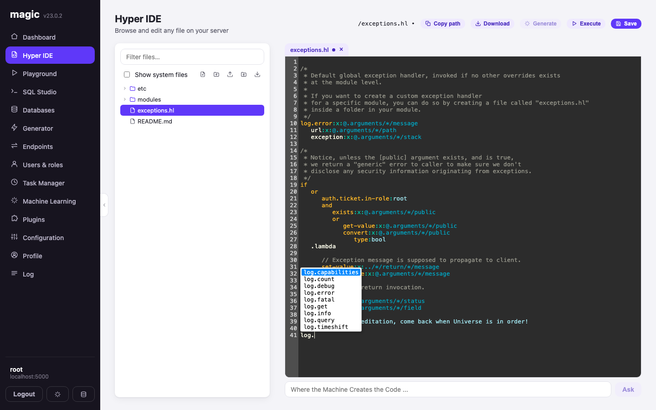Click the Configuration sliders icon
The width and height of the screenshot is (656, 410).
(x=14, y=237)
